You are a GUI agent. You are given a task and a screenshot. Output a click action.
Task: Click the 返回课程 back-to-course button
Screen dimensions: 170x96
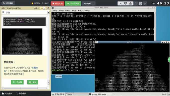pos(8,3)
